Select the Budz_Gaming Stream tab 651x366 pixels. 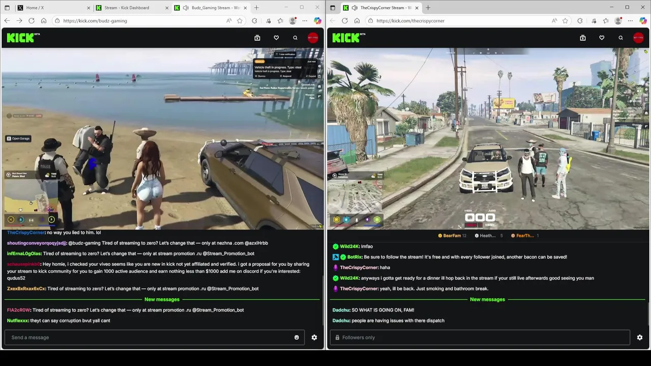210,8
